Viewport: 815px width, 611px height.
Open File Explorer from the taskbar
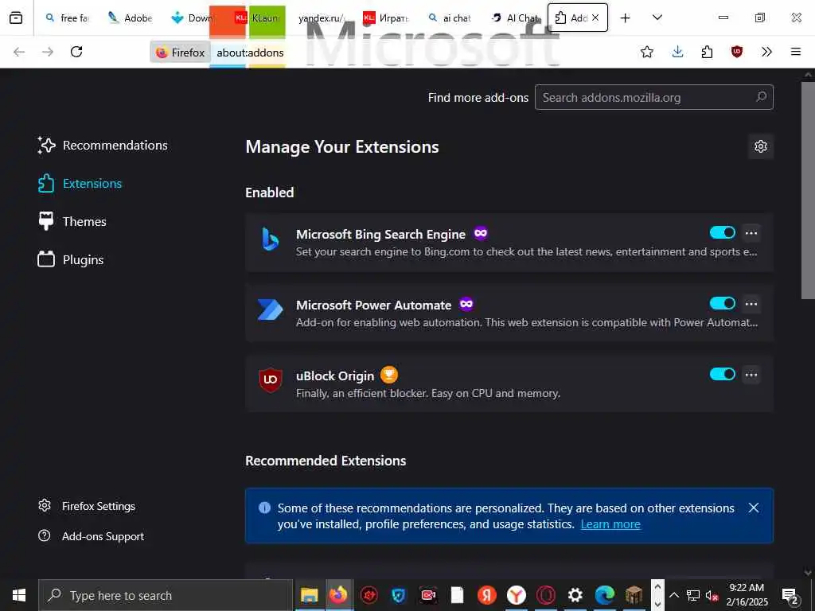tap(310, 595)
